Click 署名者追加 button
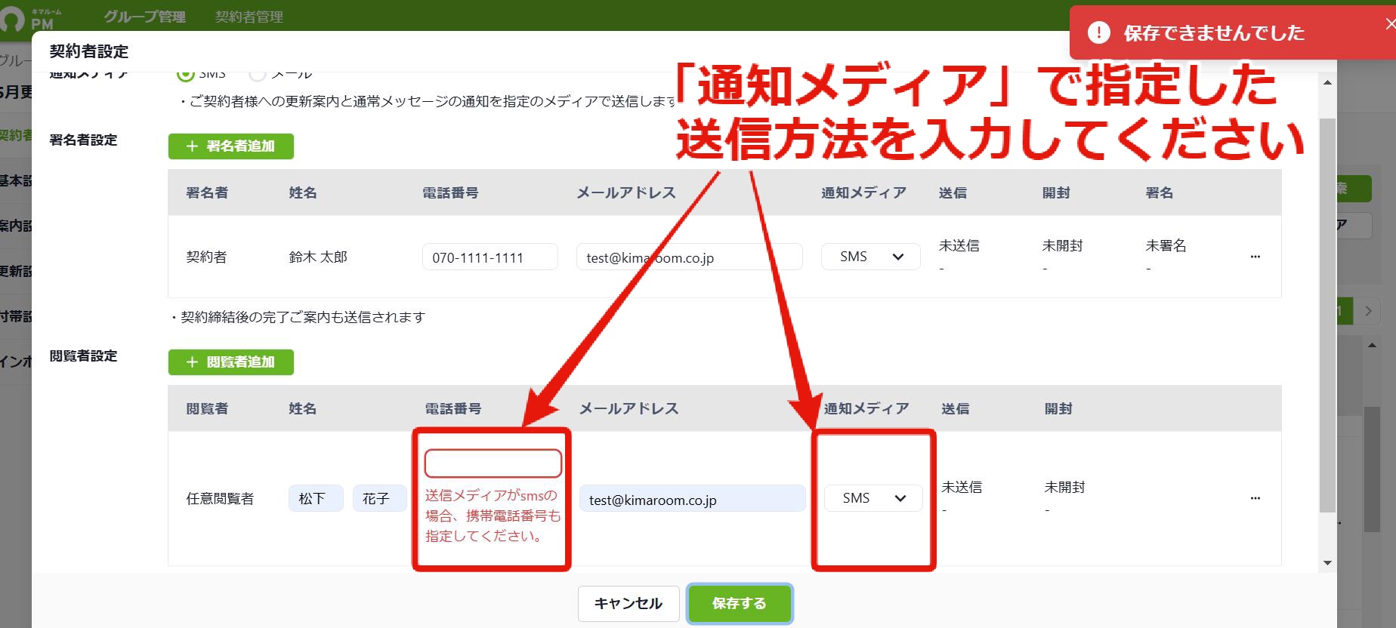Screen dimensions: 1396x628 click(230, 146)
